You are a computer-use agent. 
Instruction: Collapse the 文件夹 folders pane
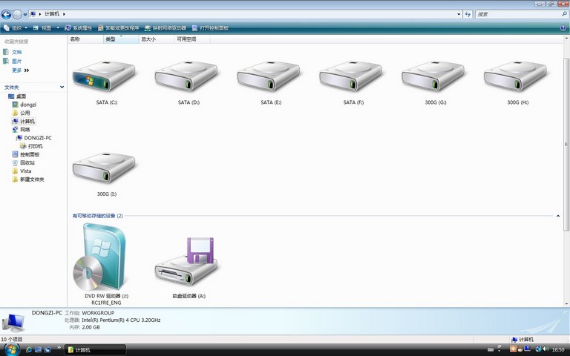62,88
